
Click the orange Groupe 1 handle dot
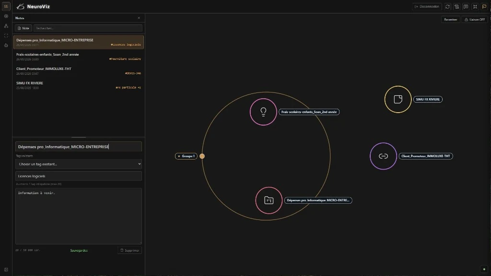tap(202, 156)
